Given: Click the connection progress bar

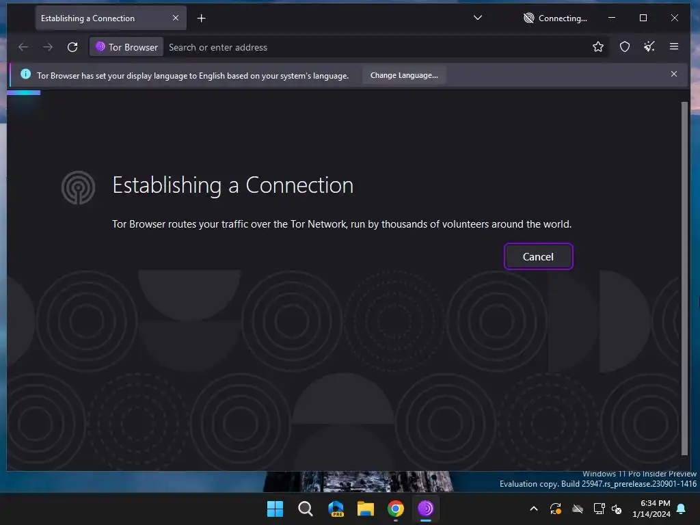Looking at the screenshot, I should coord(24,93).
